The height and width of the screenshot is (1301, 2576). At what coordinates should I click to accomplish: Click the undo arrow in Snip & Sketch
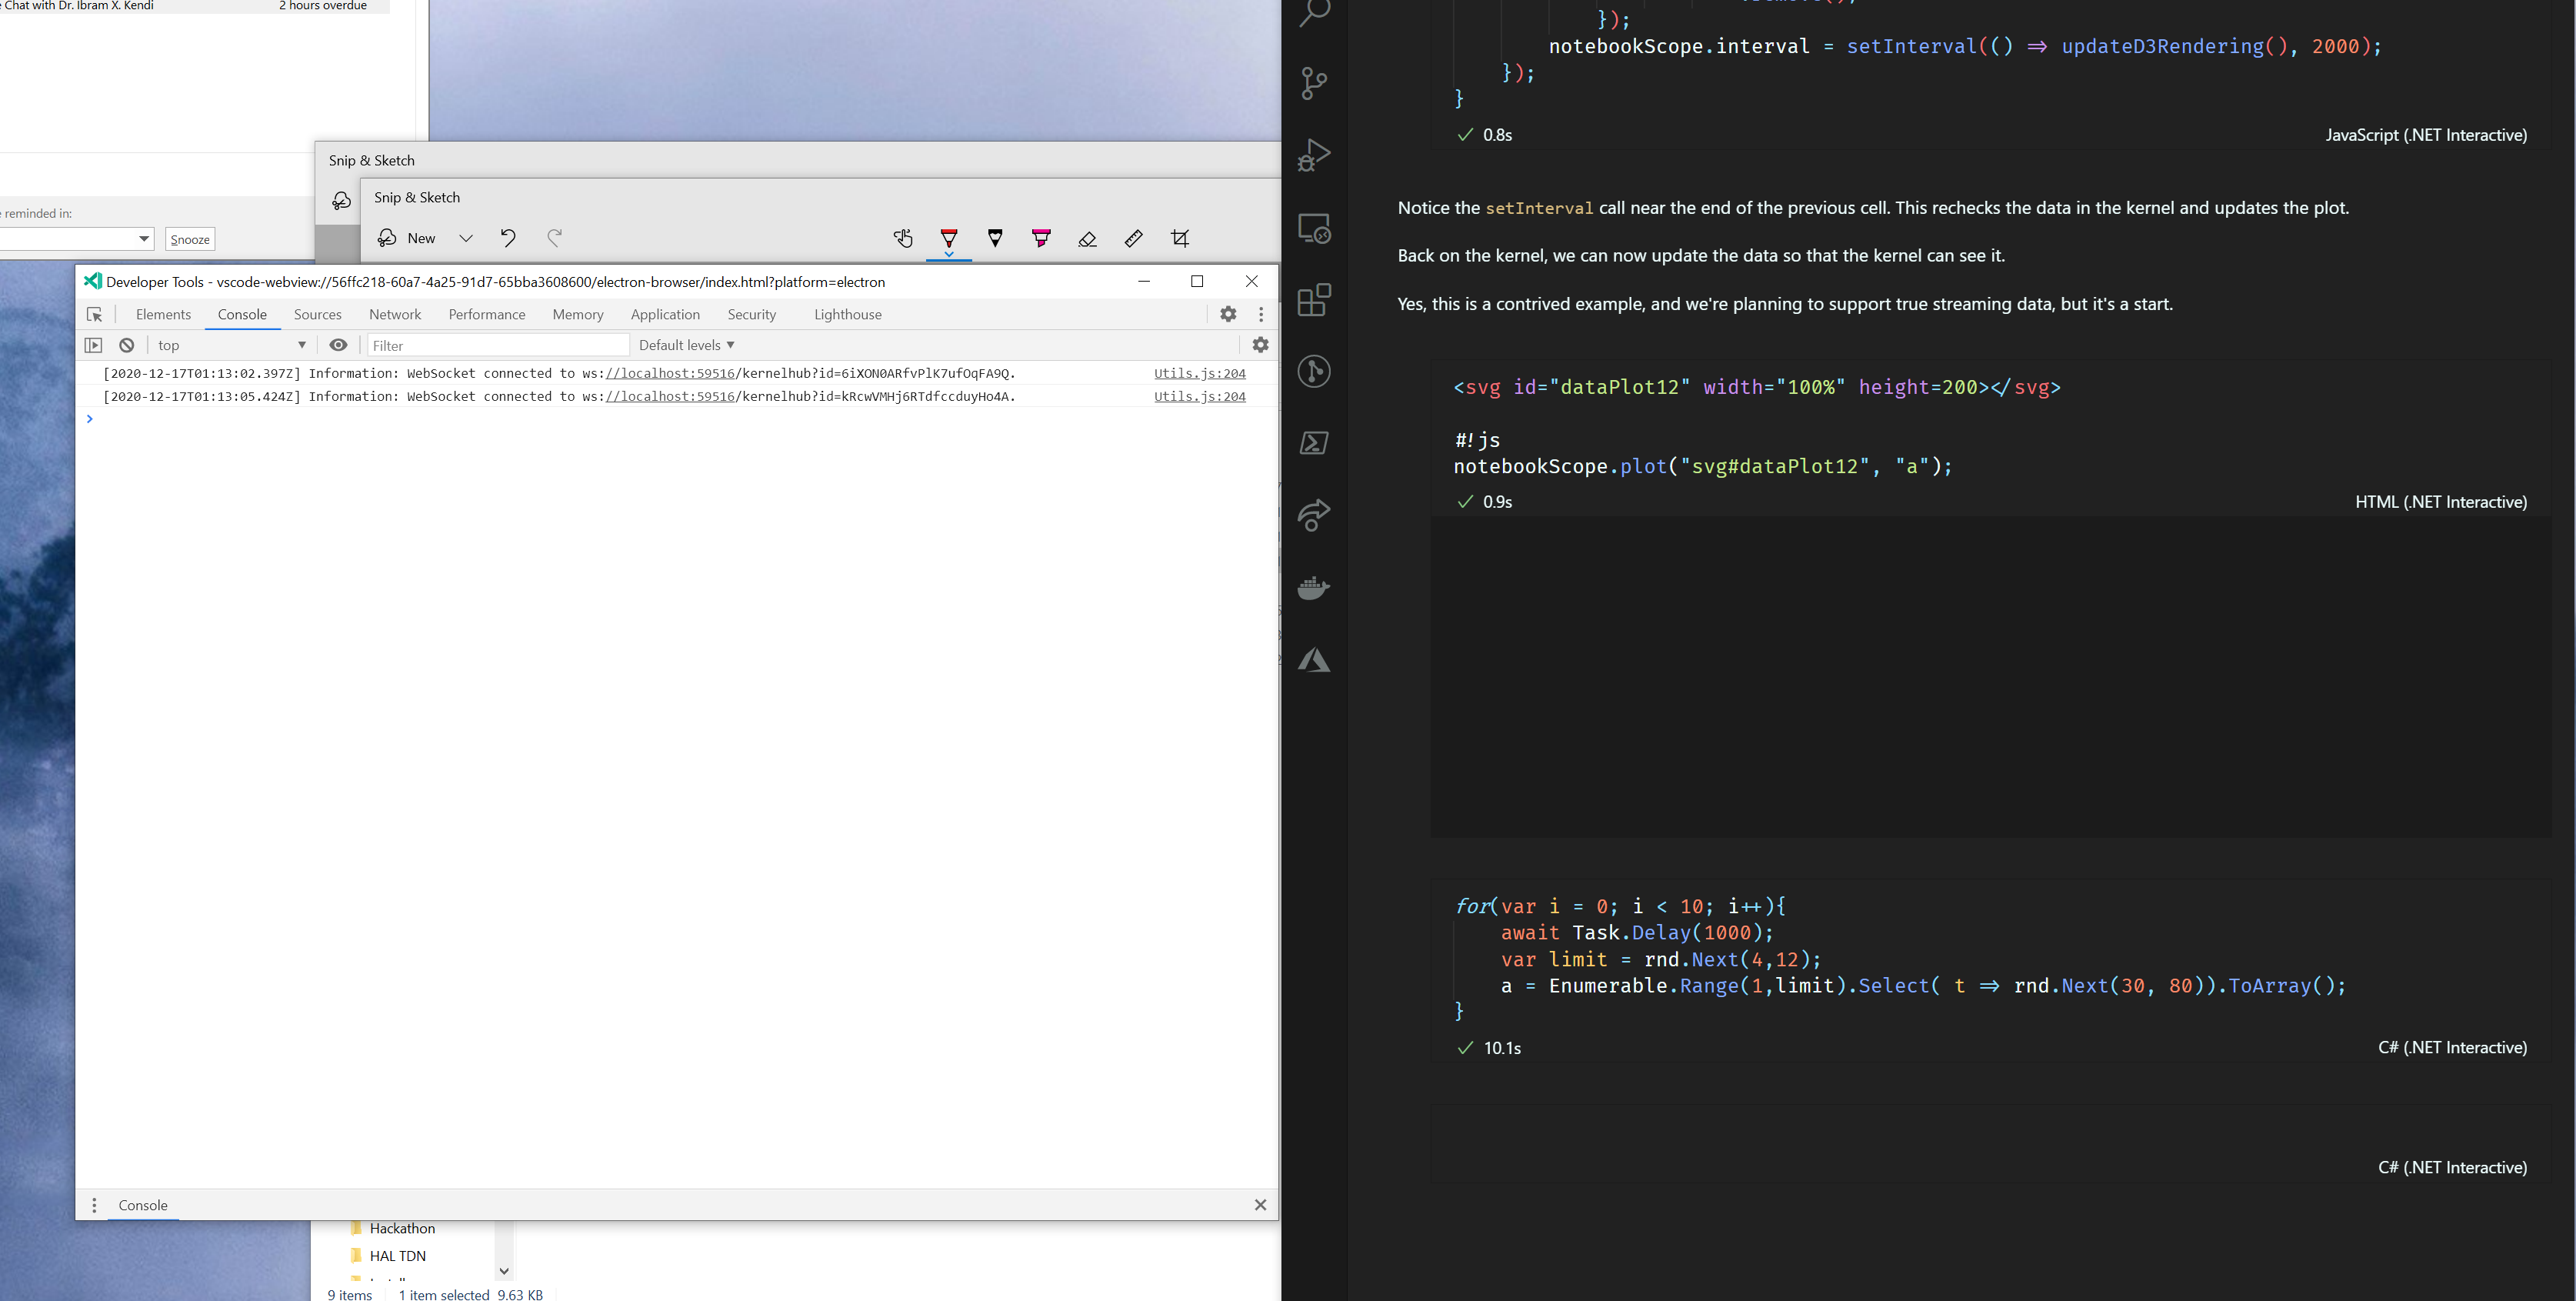508,238
